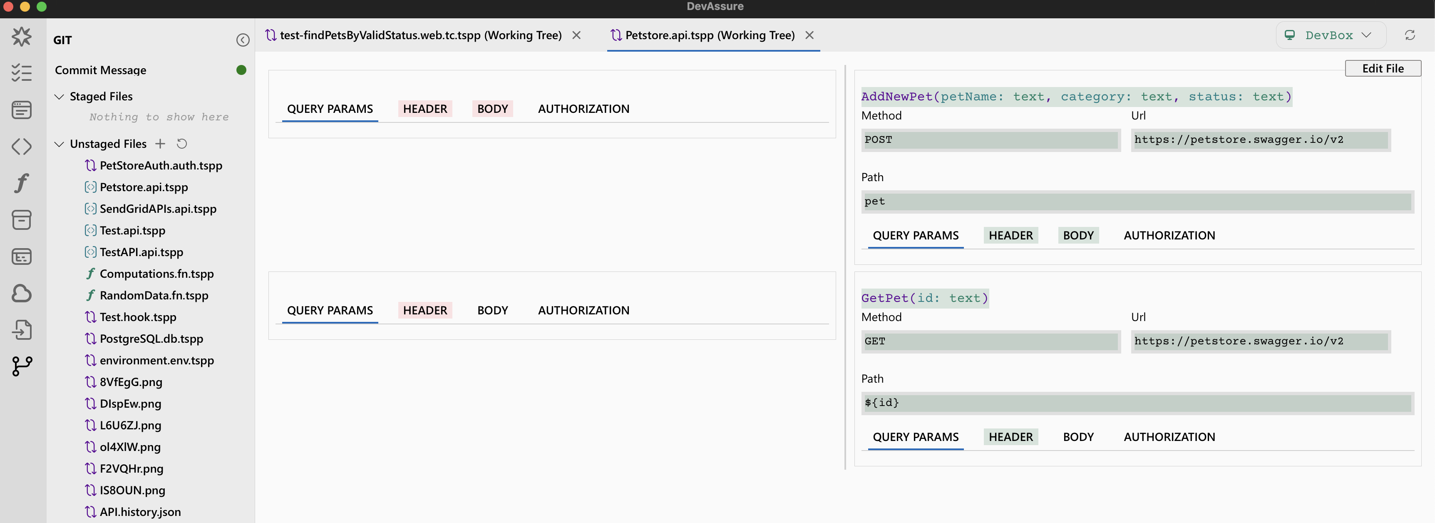Collapse the Staged Files section
The width and height of the screenshot is (1435, 523).
click(60, 96)
